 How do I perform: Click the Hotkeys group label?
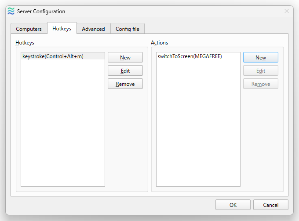25,43
